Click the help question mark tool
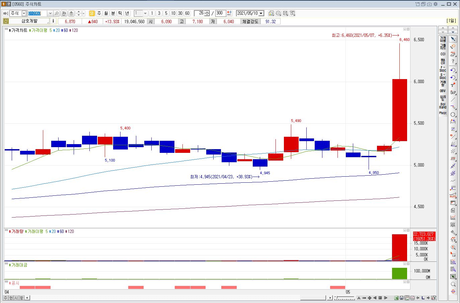460x303 pixels. pyautogui.click(x=453, y=61)
